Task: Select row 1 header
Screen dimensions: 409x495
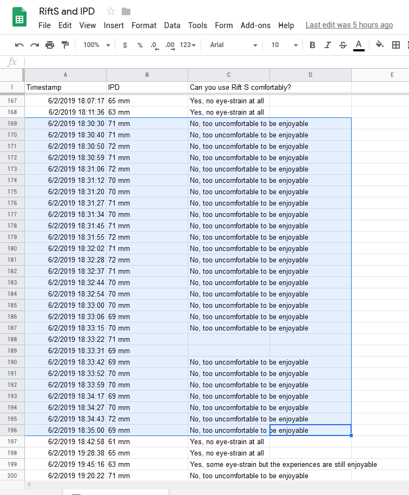Action: tap(12, 87)
